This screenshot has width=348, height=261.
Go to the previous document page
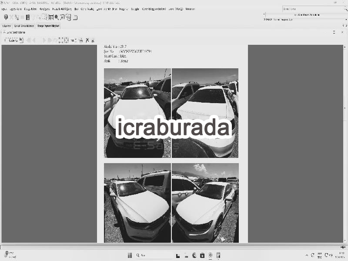tap(34, 40)
